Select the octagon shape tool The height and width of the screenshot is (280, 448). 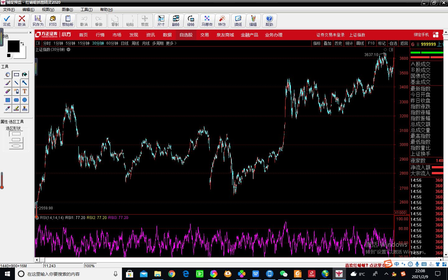(x=25, y=100)
